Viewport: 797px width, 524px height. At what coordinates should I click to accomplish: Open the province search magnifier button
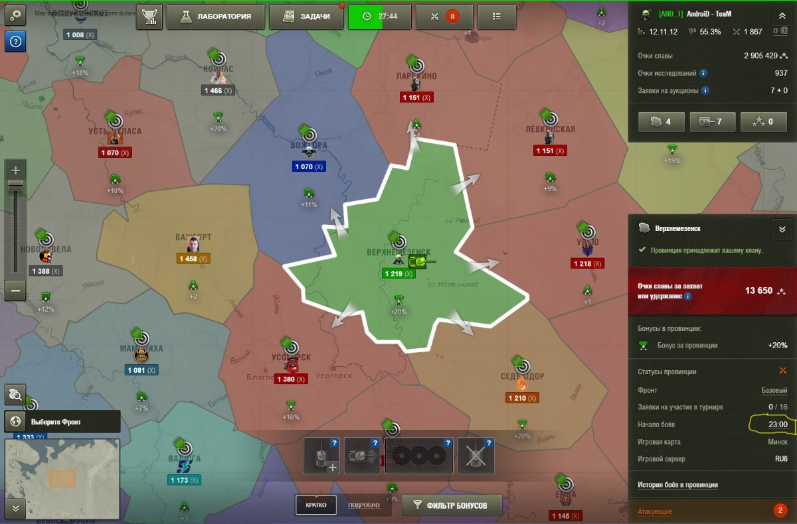(x=15, y=395)
